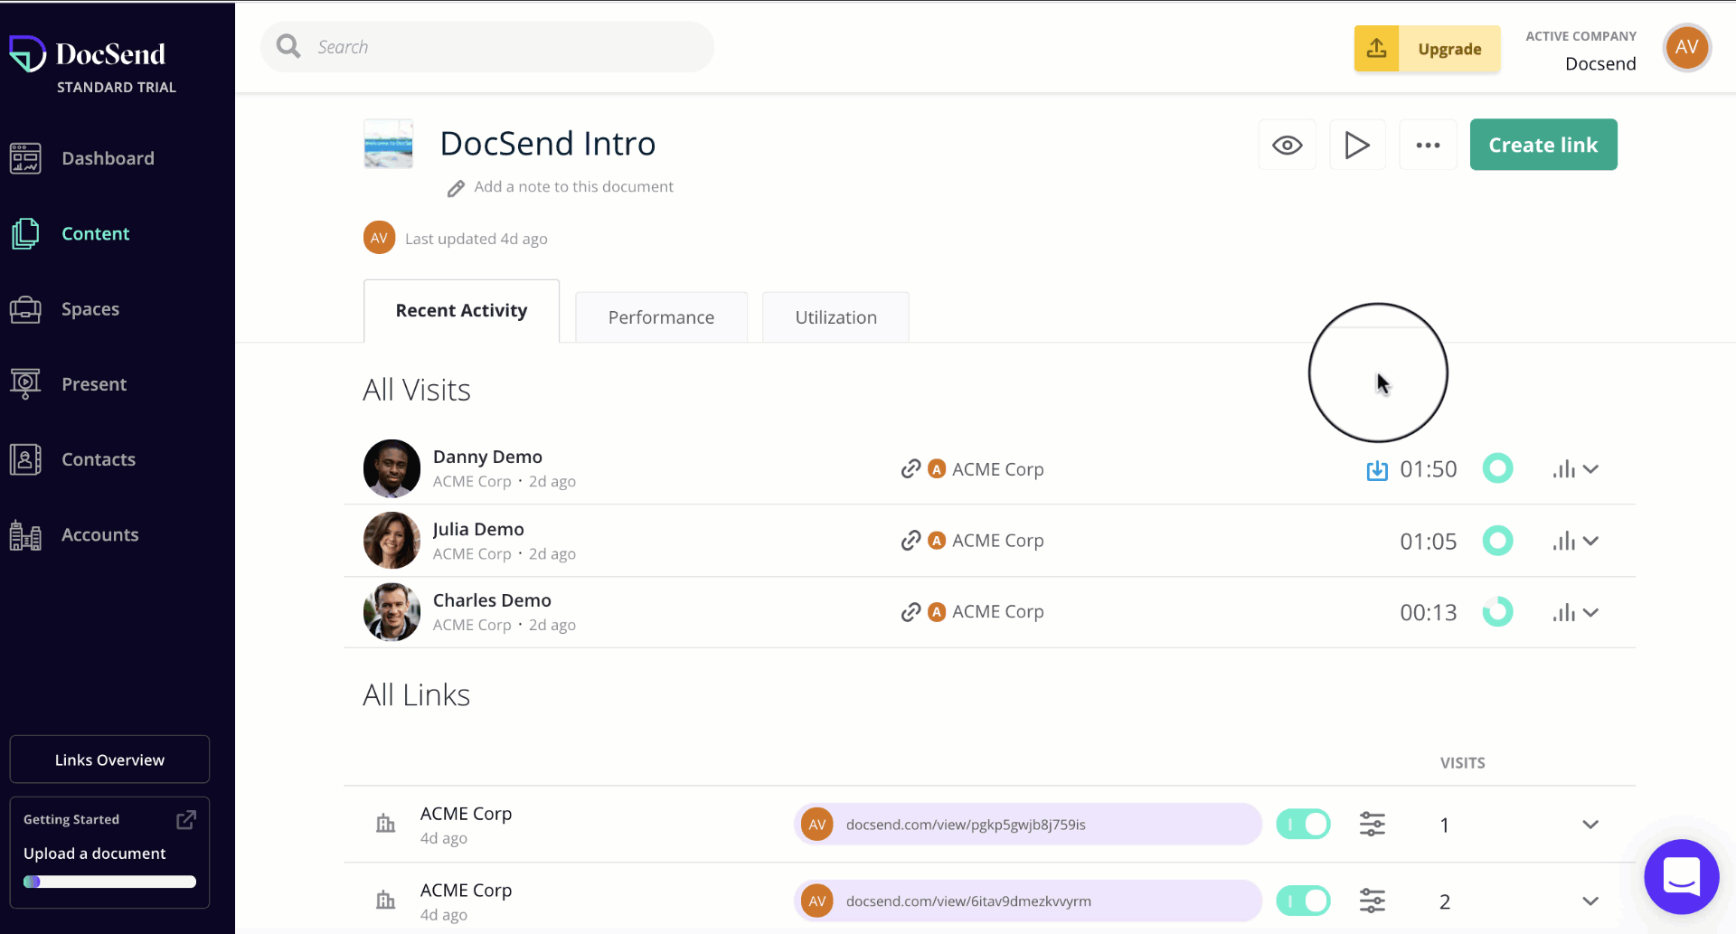
Task: Click Add a note to this document
Action: [x=573, y=187]
